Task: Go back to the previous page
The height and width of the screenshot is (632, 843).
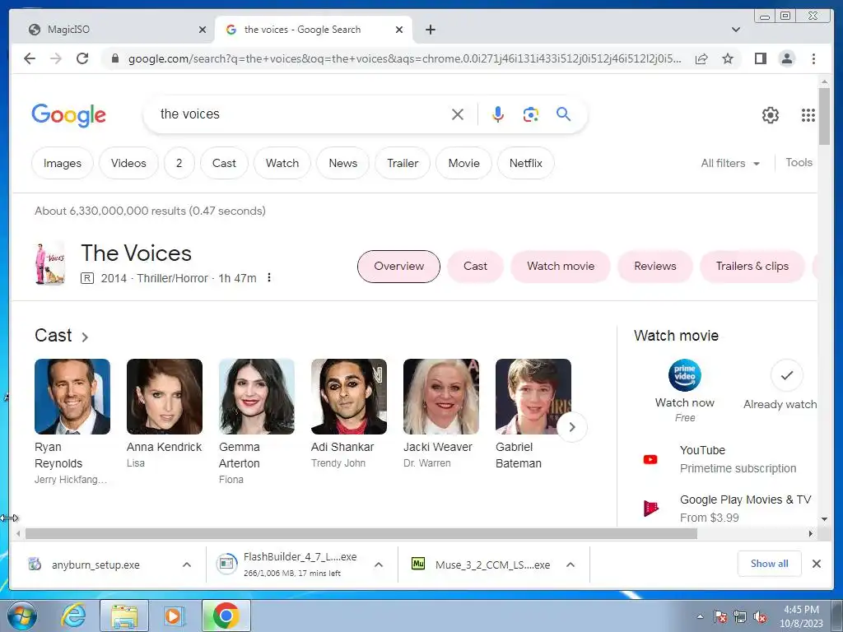Action: point(30,58)
